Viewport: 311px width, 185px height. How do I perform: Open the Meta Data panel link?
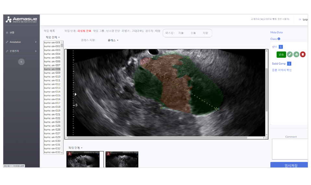[x=276, y=33]
